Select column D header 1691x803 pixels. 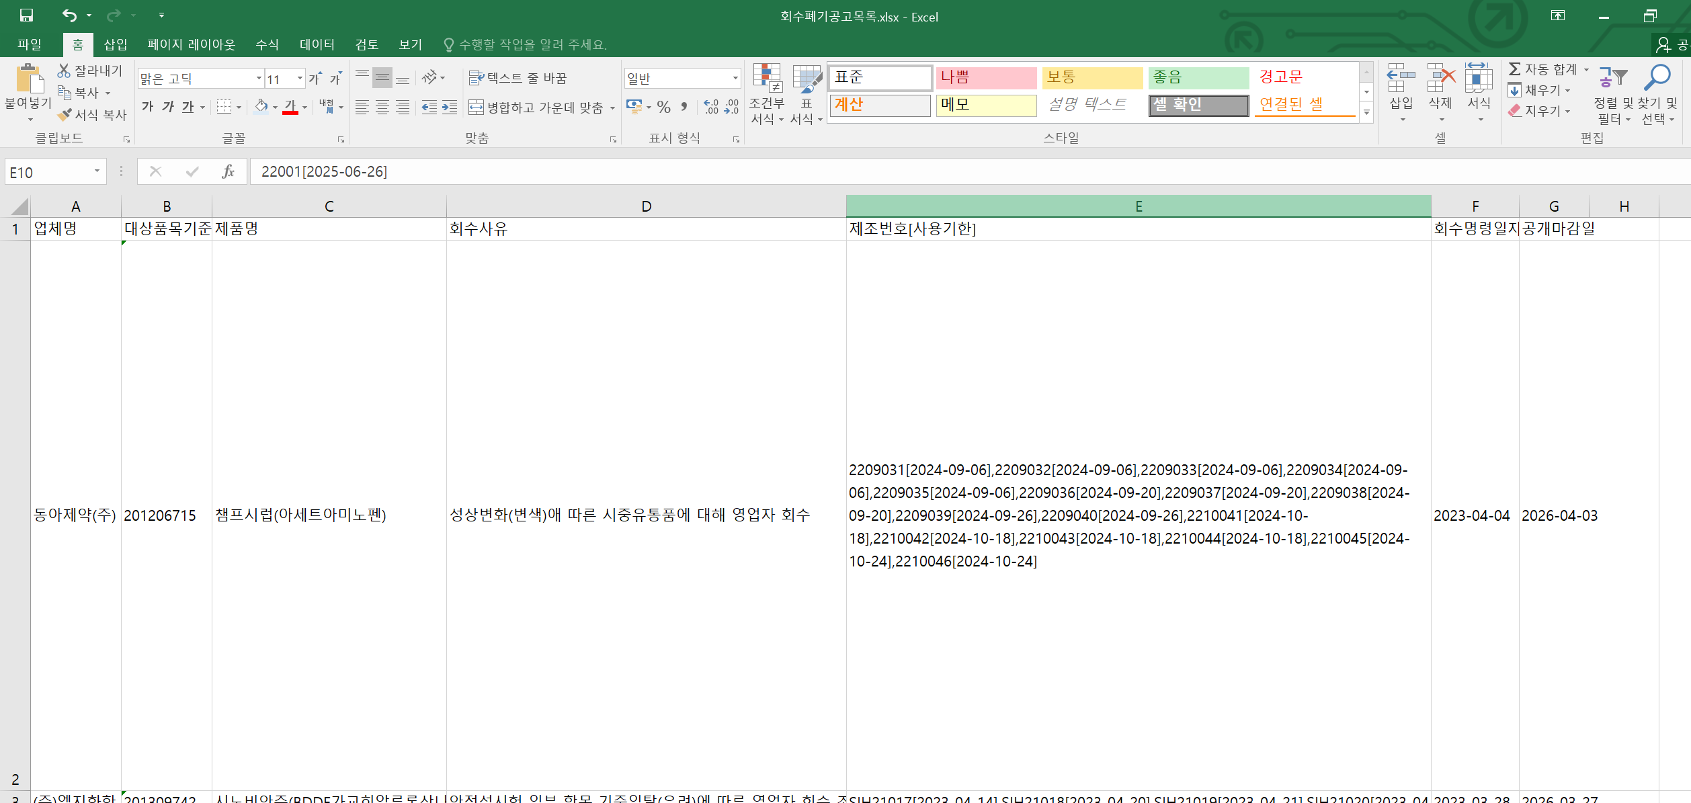coord(646,206)
